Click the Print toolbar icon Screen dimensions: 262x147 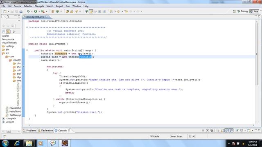(21, 11)
